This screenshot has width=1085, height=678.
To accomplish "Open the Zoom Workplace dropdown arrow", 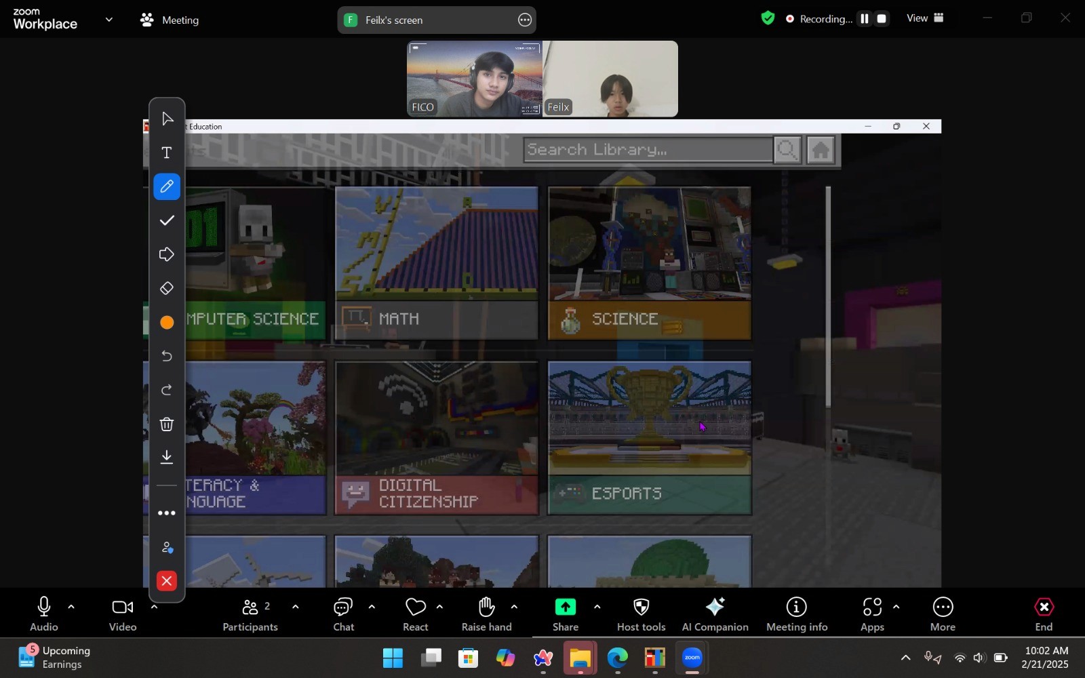I will pyautogui.click(x=108, y=20).
